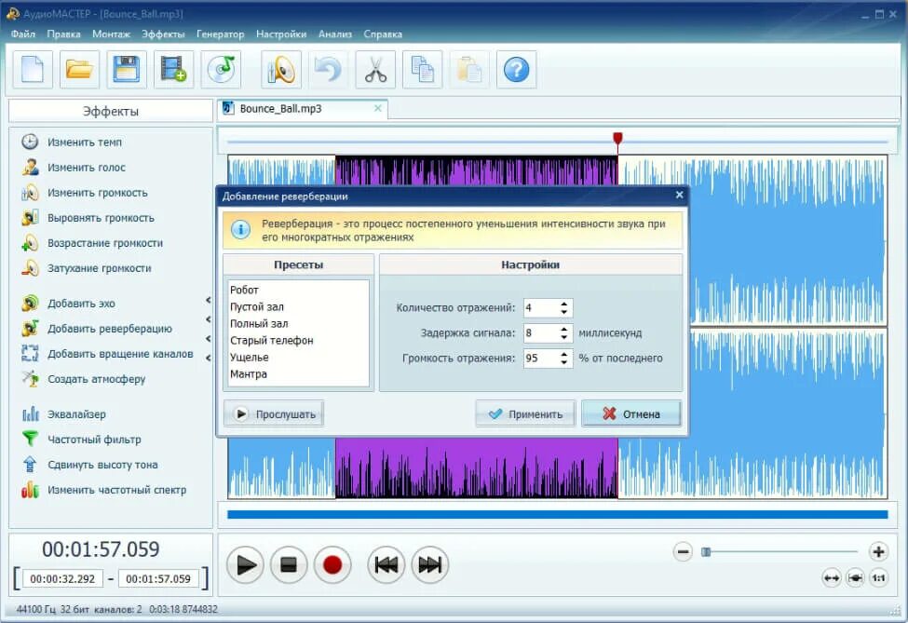This screenshot has width=908, height=623.
Task: Click the Громкость отражения spinner arrows
Action: [x=564, y=359]
